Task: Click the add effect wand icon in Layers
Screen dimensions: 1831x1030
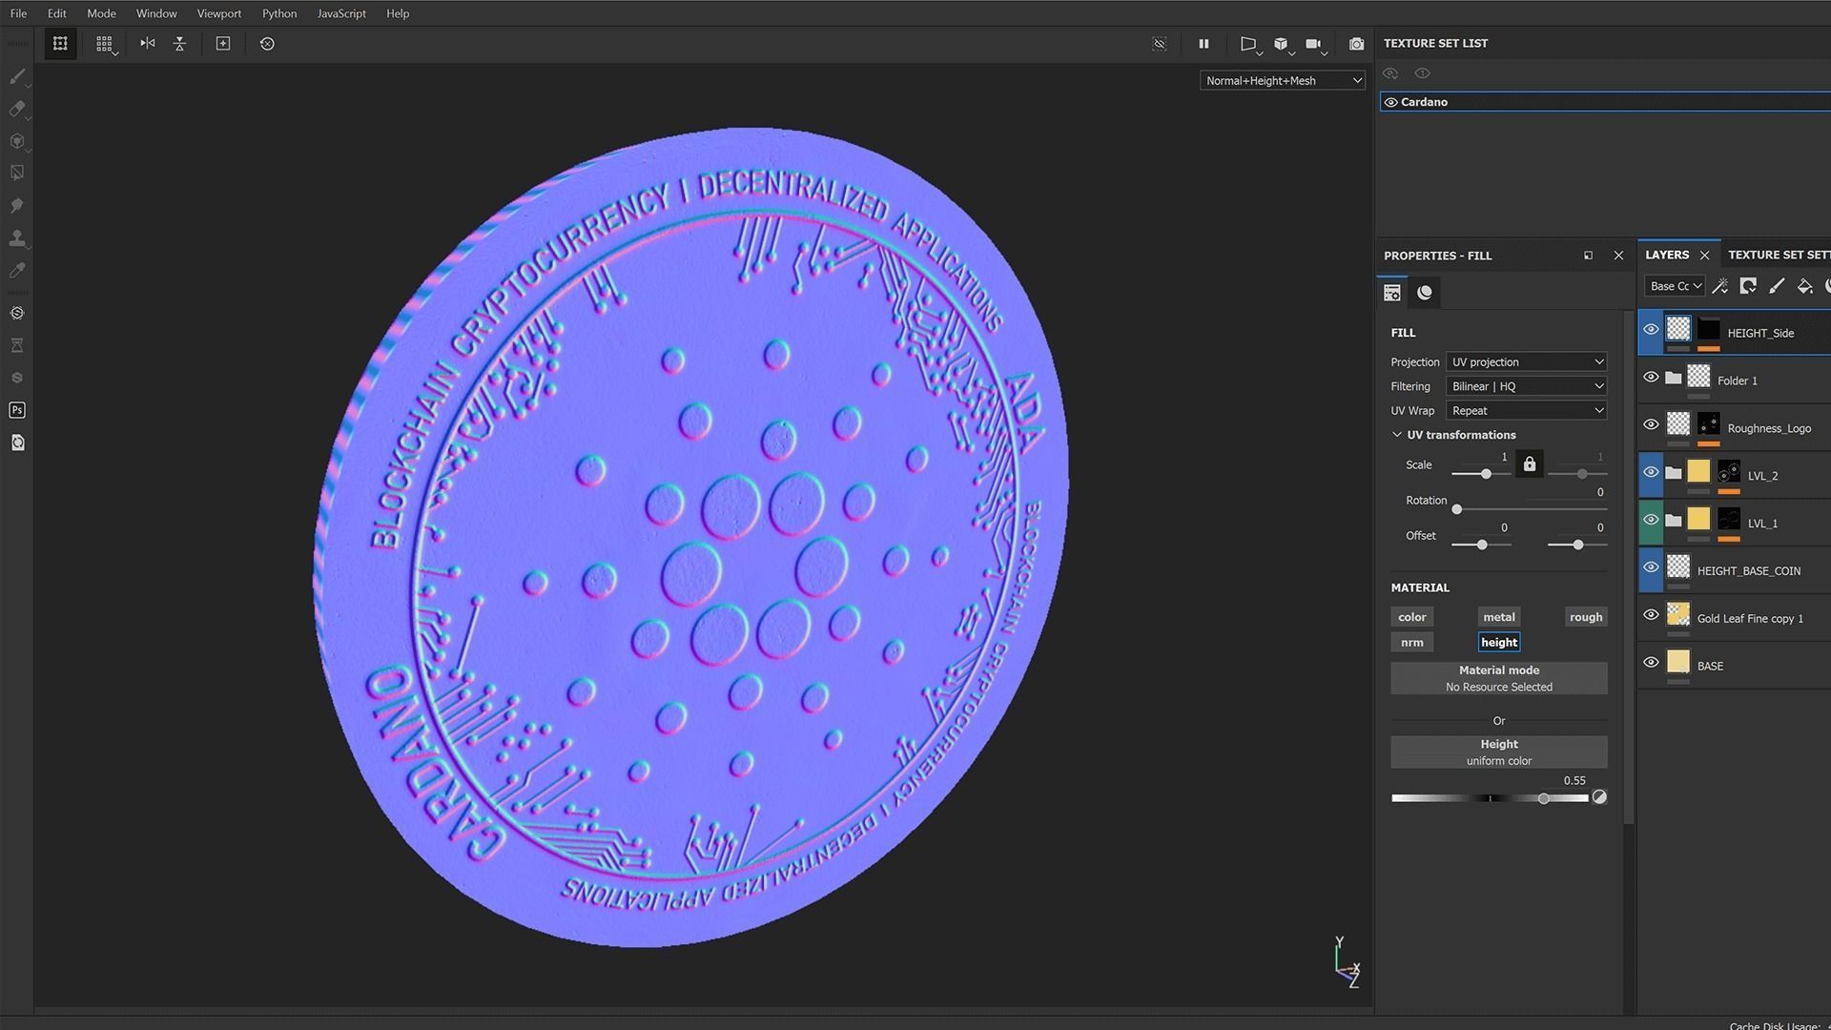Action: 1720,286
